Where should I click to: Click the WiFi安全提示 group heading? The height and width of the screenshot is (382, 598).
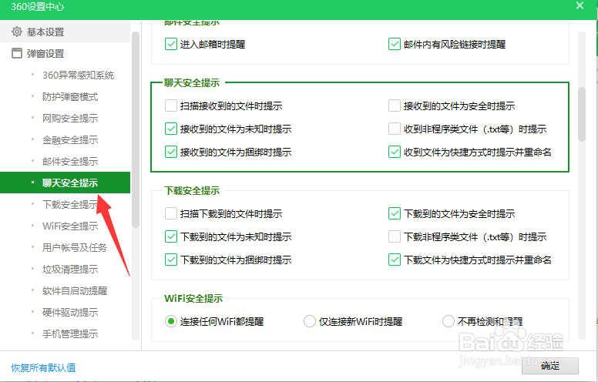(193, 299)
